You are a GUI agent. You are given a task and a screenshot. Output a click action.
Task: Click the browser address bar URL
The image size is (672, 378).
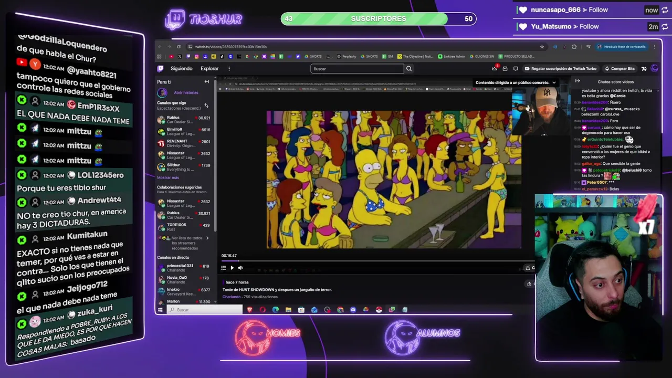point(231,47)
